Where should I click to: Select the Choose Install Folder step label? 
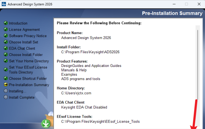[x=26, y=55]
